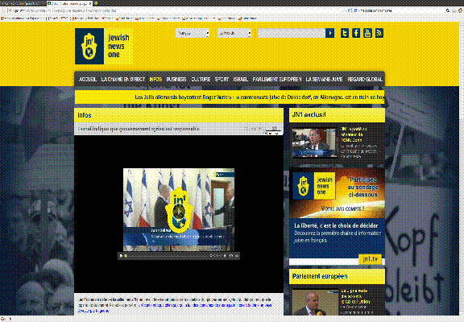Click the share widget beside article date
This screenshot has width=464, height=322.
pos(274,129)
